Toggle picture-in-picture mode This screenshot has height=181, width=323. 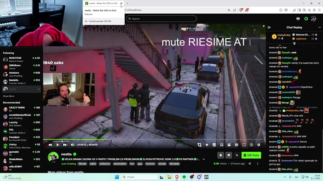pyautogui.click(x=222, y=145)
